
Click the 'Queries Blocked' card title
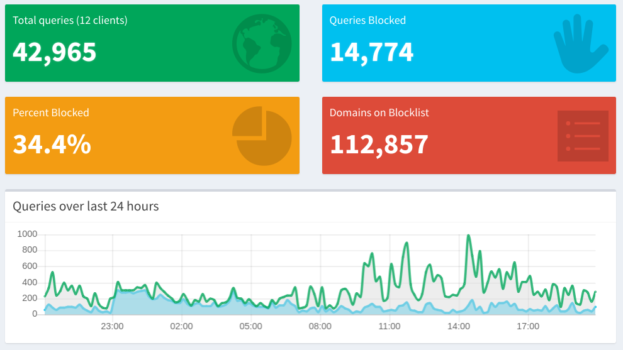[x=368, y=20]
